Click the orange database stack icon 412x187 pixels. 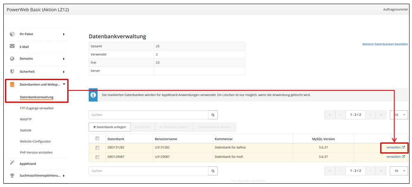[12, 85]
